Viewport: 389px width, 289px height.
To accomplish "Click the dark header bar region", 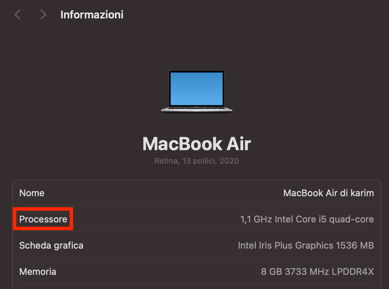I will click(x=248, y=15).
